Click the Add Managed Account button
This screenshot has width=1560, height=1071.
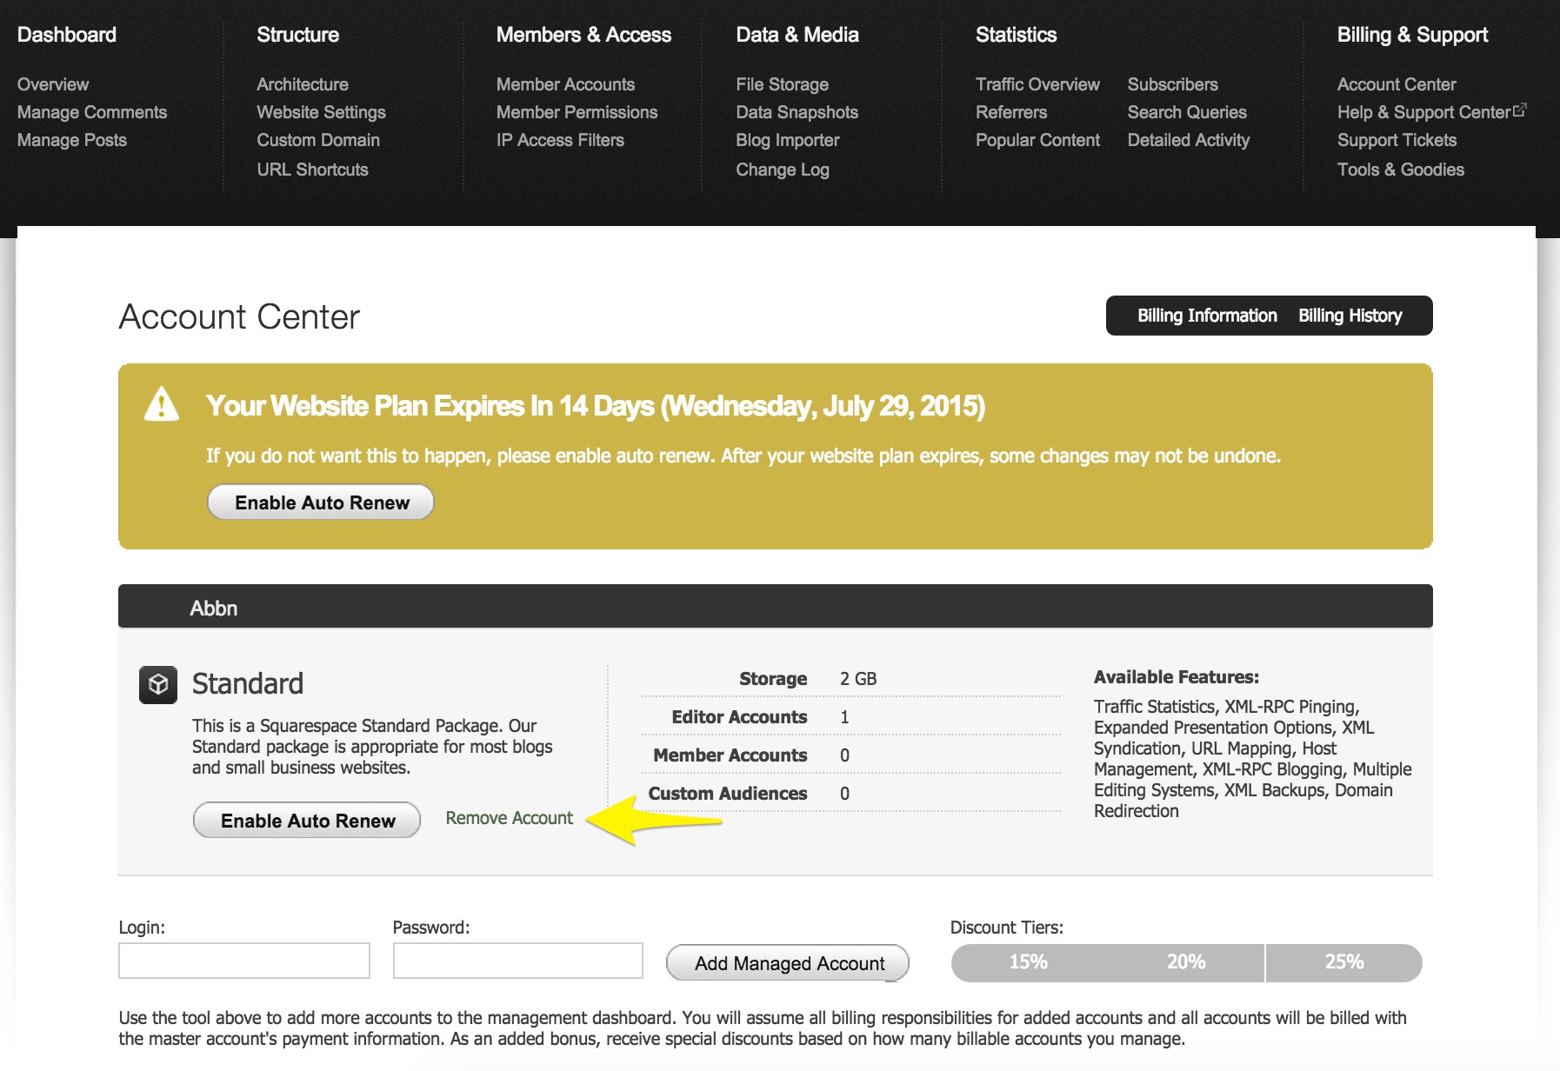[x=788, y=963]
